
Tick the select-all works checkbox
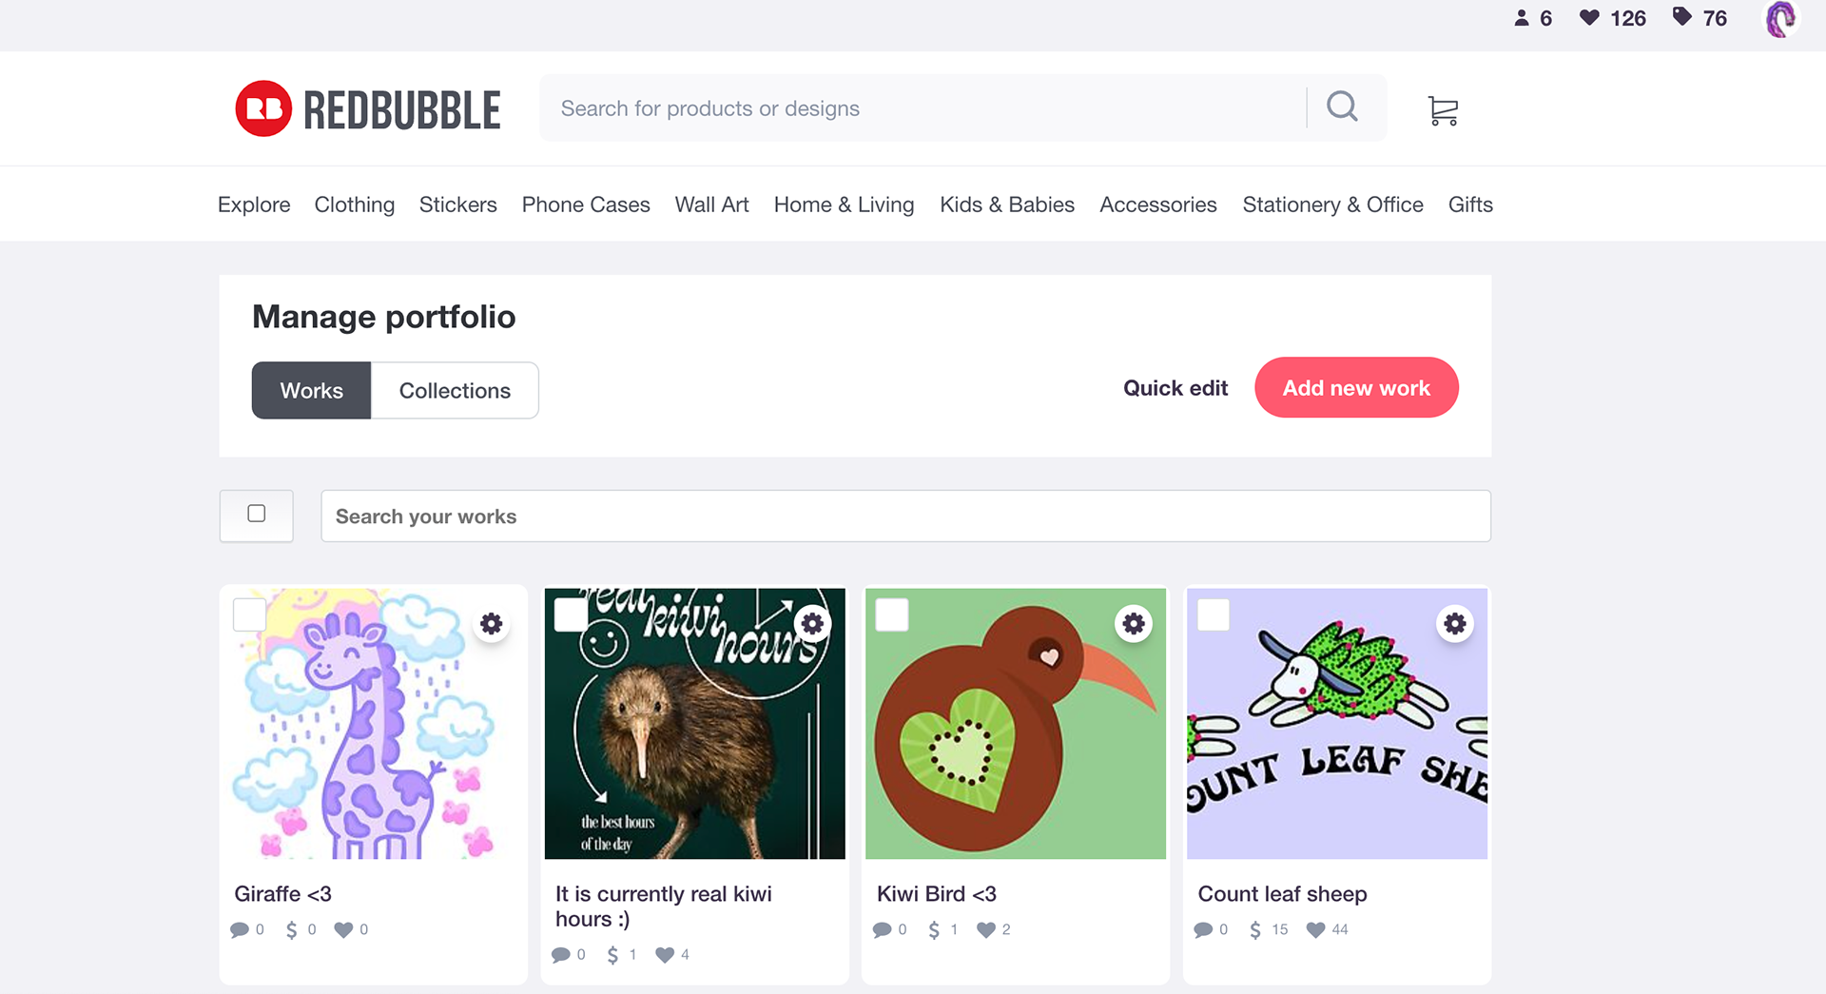tap(257, 514)
